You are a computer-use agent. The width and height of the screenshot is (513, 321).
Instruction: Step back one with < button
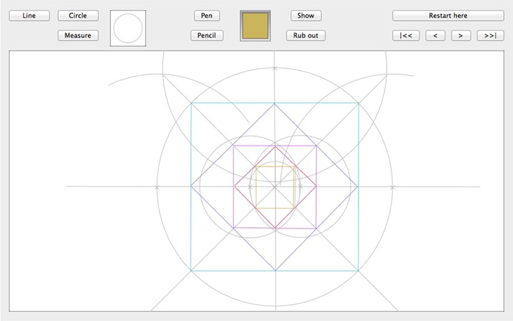click(435, 35)
